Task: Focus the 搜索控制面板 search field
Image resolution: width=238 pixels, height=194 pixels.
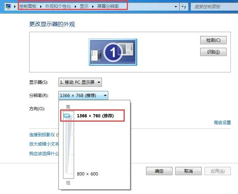Action: 214,6
